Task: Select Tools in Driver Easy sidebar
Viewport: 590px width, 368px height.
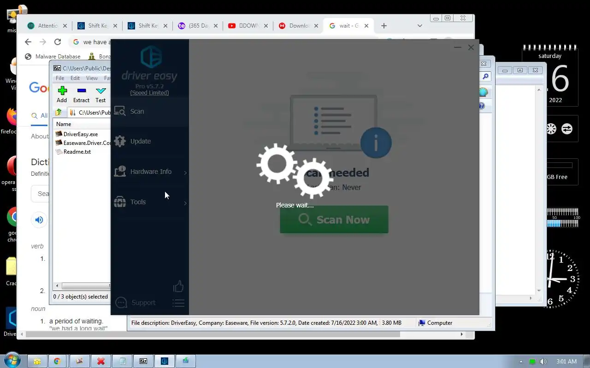Action: (150, 202)
